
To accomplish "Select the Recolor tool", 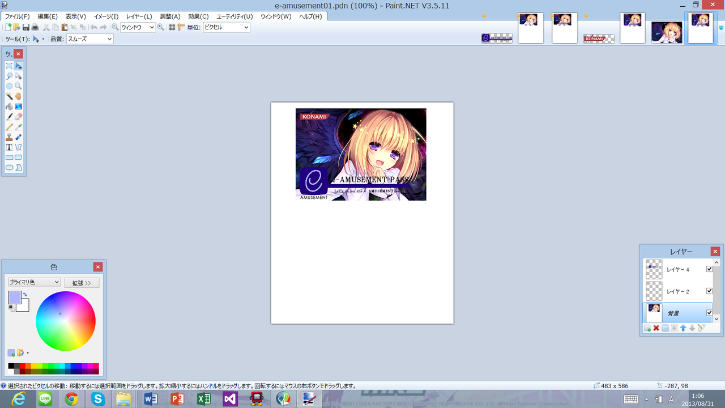I will (x=19, y=137).
